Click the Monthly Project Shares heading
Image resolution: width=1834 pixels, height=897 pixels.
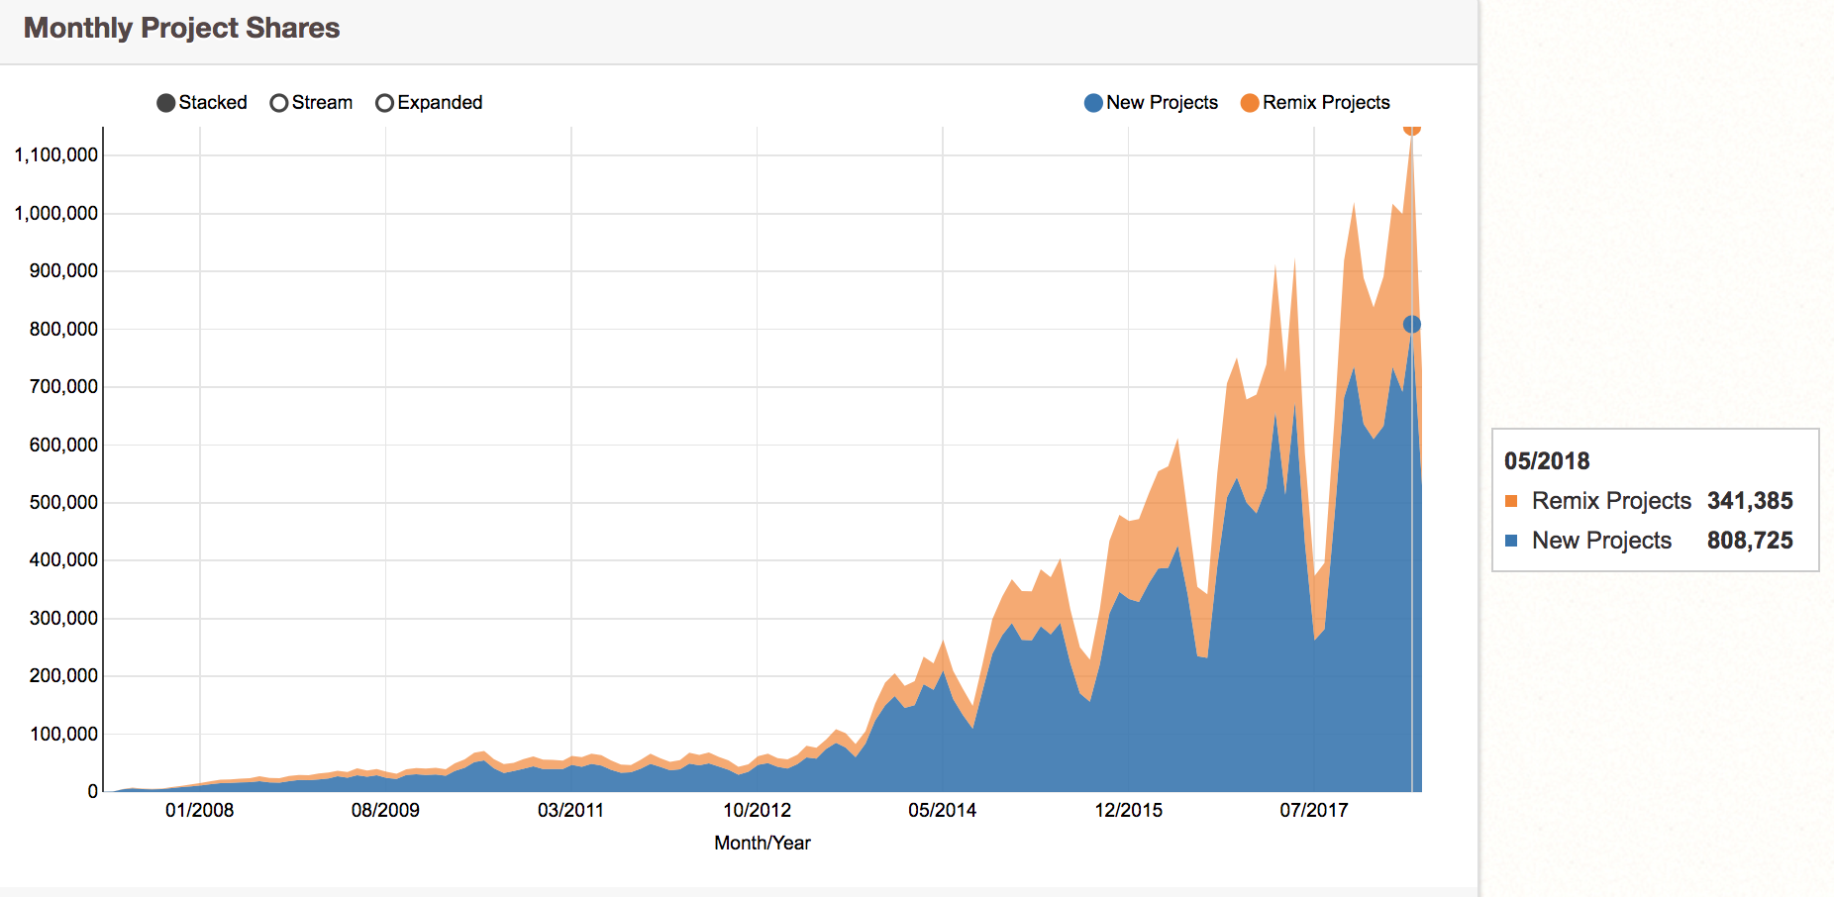181,28
